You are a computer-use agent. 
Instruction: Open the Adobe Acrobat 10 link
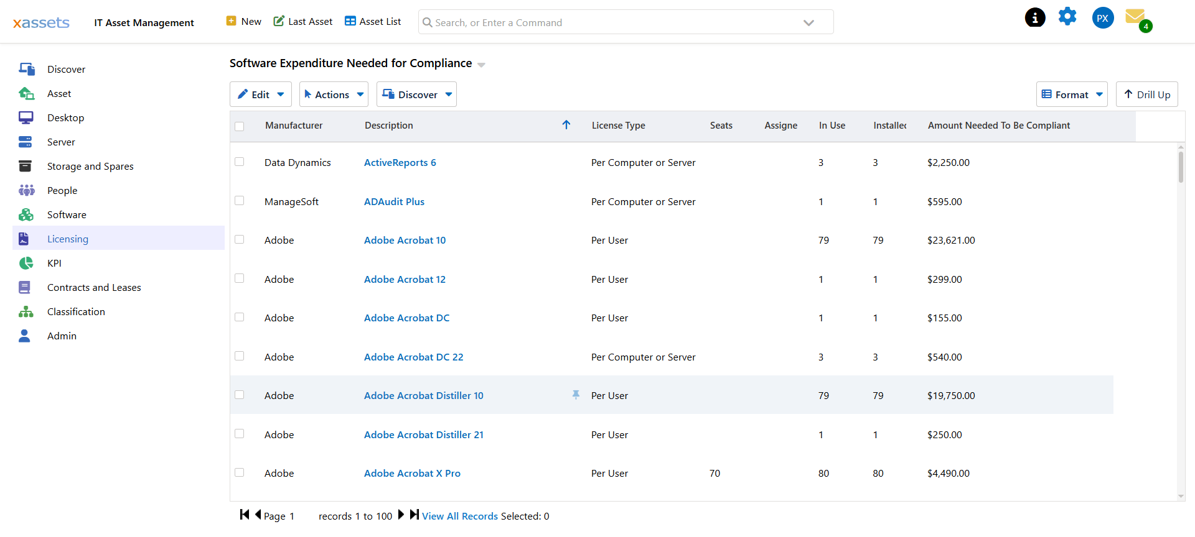click(x=405, y=240)
